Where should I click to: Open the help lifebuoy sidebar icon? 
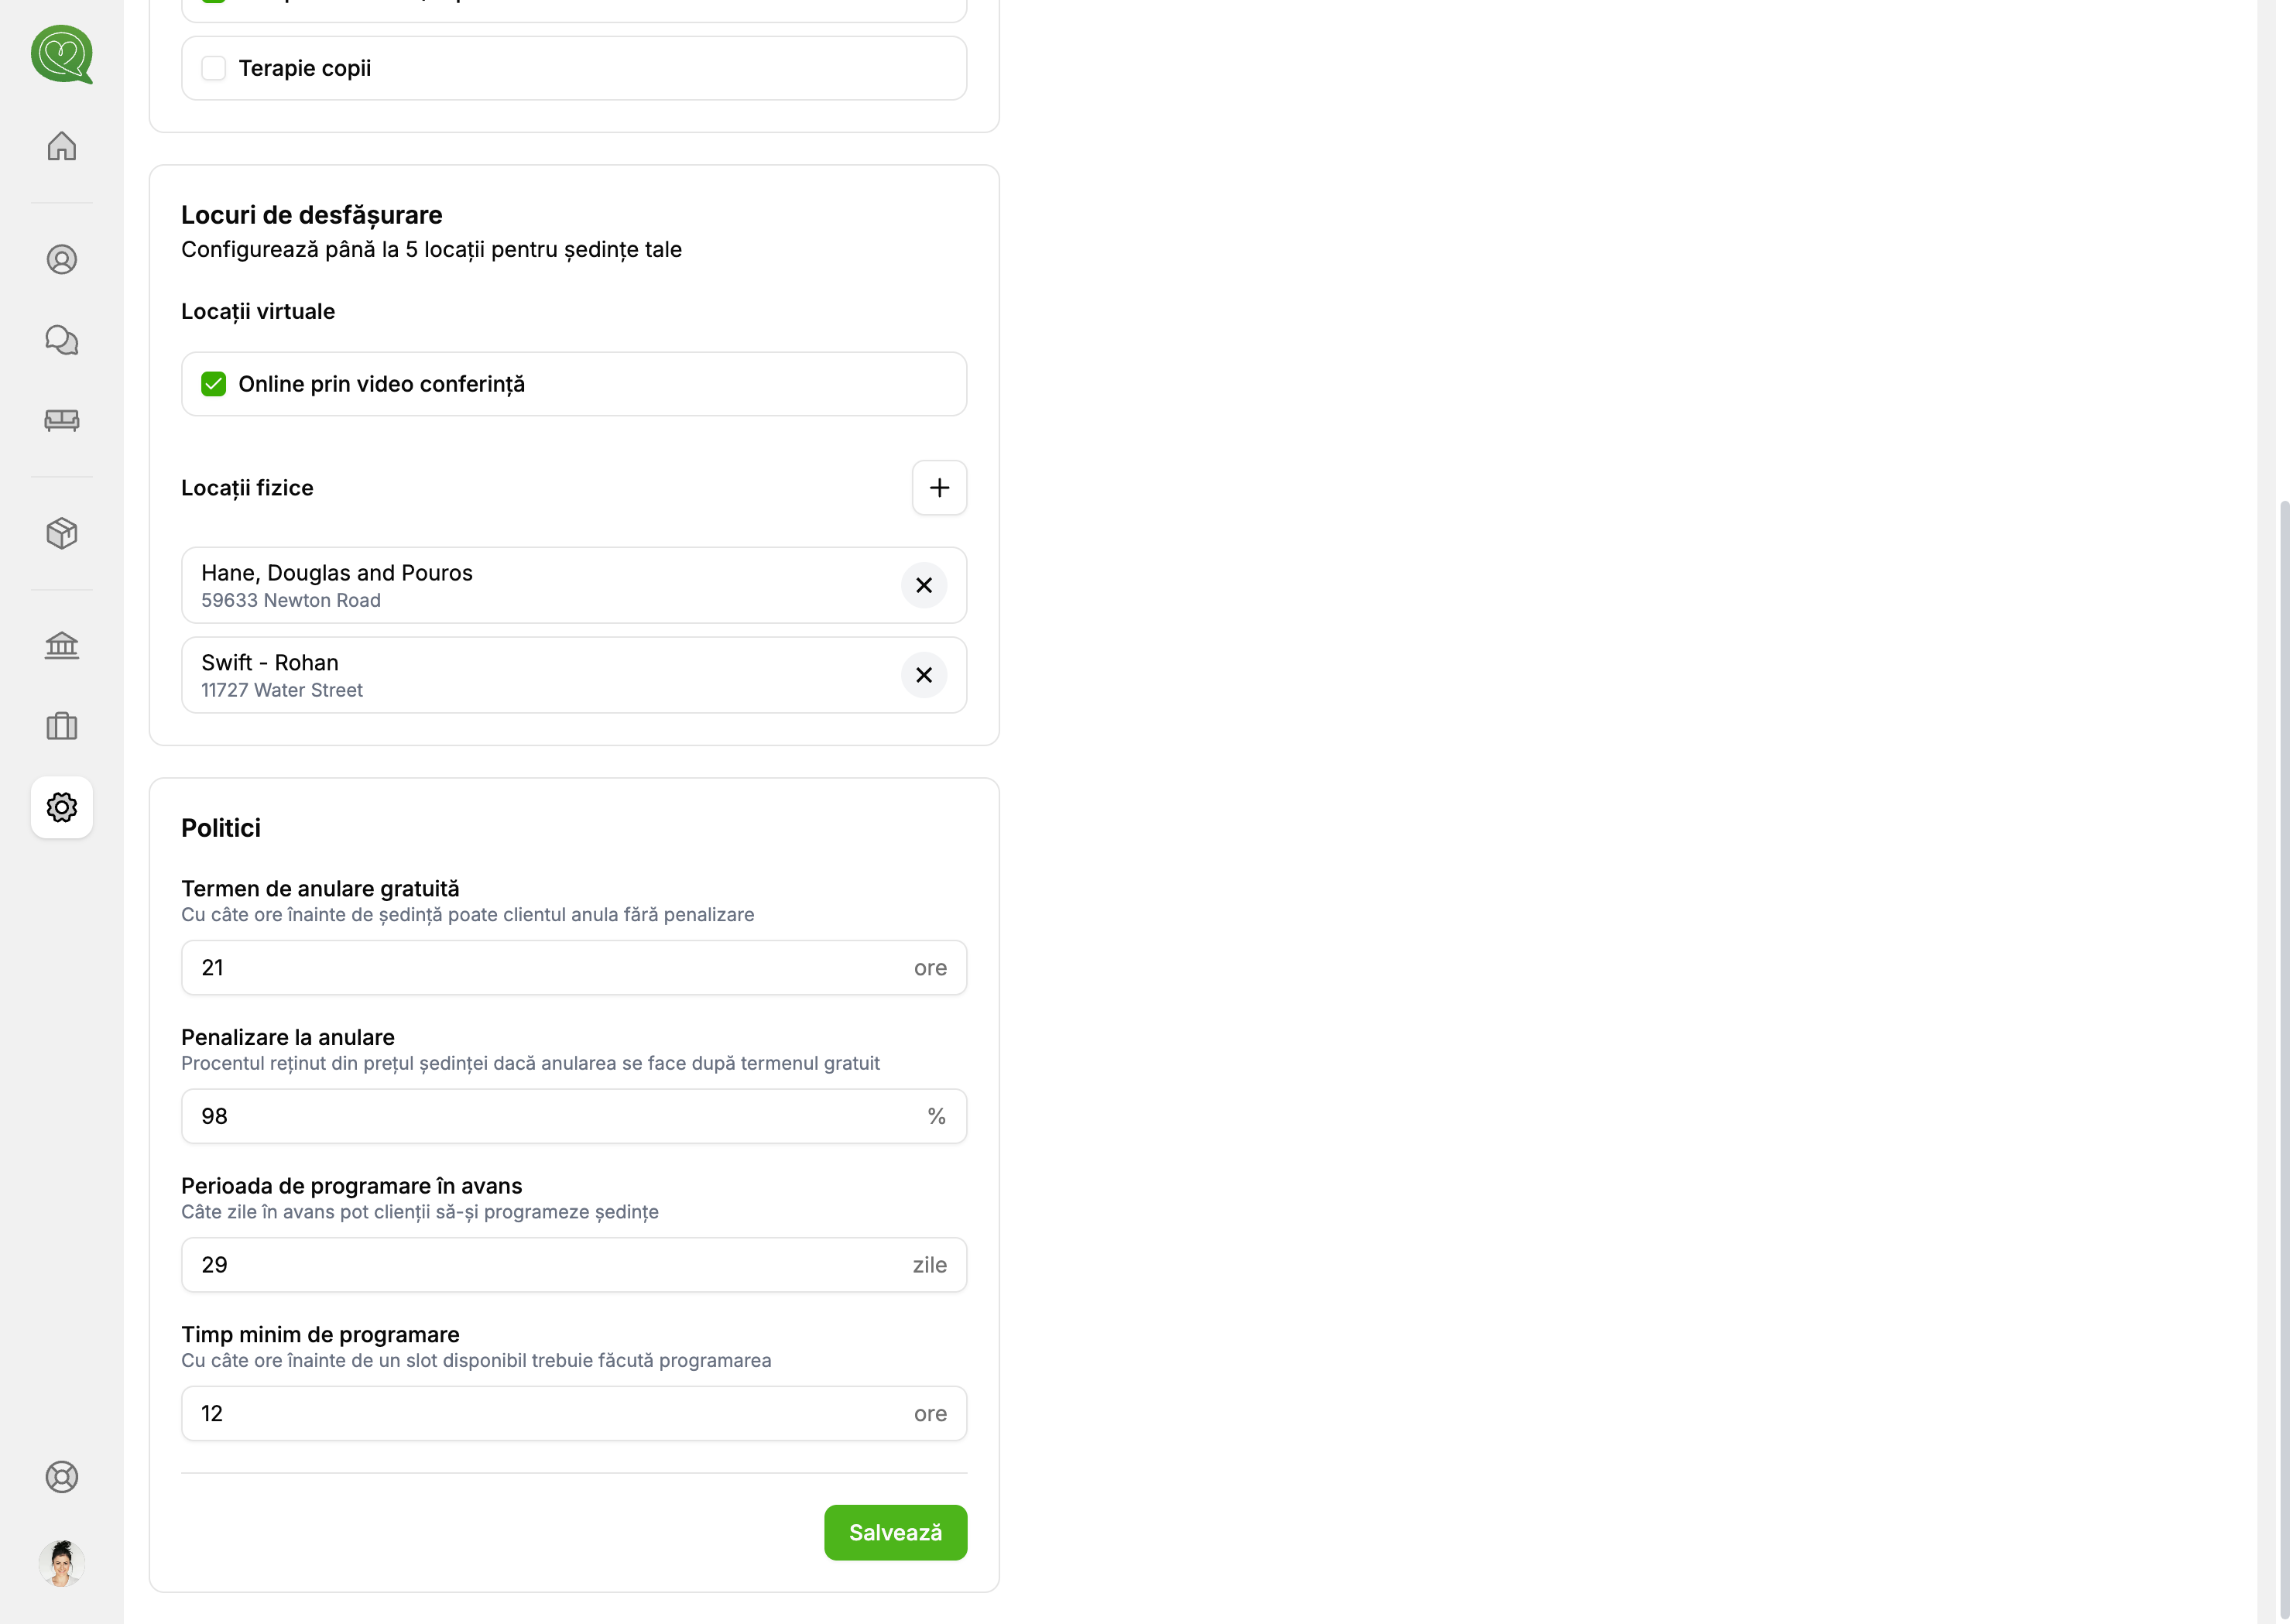coord(62,1477)
